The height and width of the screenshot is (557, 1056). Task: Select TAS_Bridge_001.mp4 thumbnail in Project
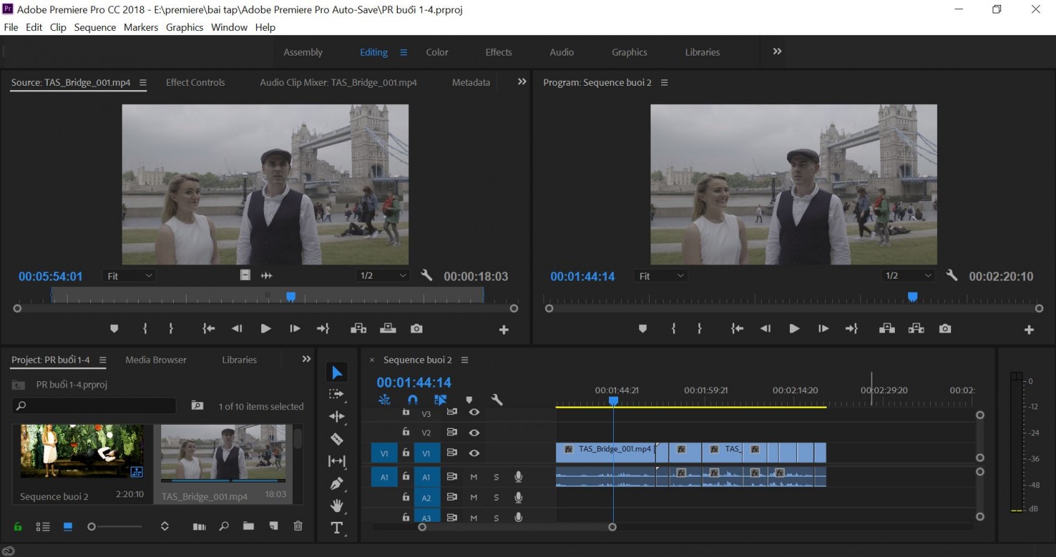223,452
